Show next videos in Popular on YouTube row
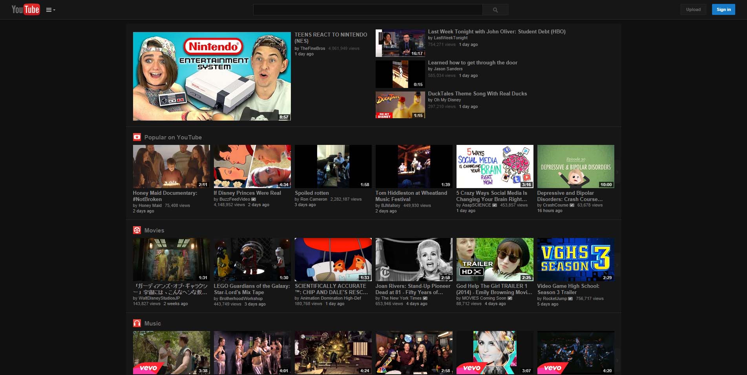The height and width of the screenshot is (375, 747). (x=617, y=172)
